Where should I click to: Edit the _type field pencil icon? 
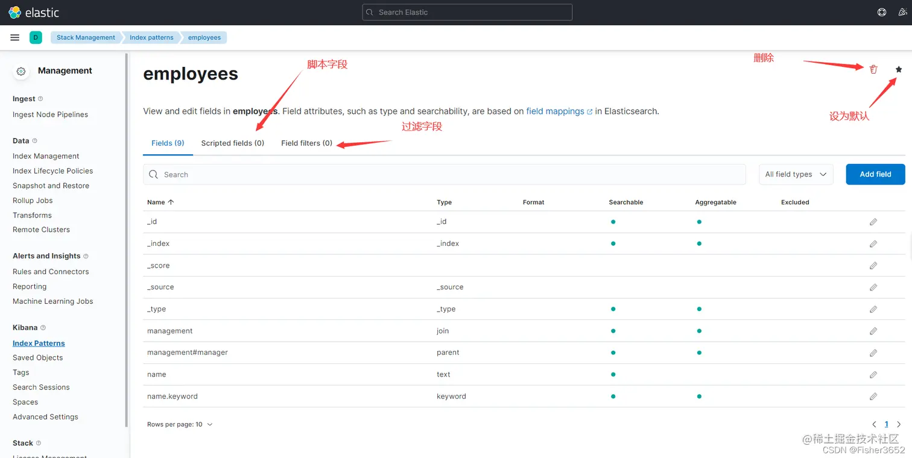873,309
